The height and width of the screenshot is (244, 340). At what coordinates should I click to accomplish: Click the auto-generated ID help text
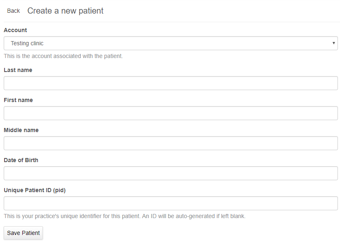coord(124,216)
